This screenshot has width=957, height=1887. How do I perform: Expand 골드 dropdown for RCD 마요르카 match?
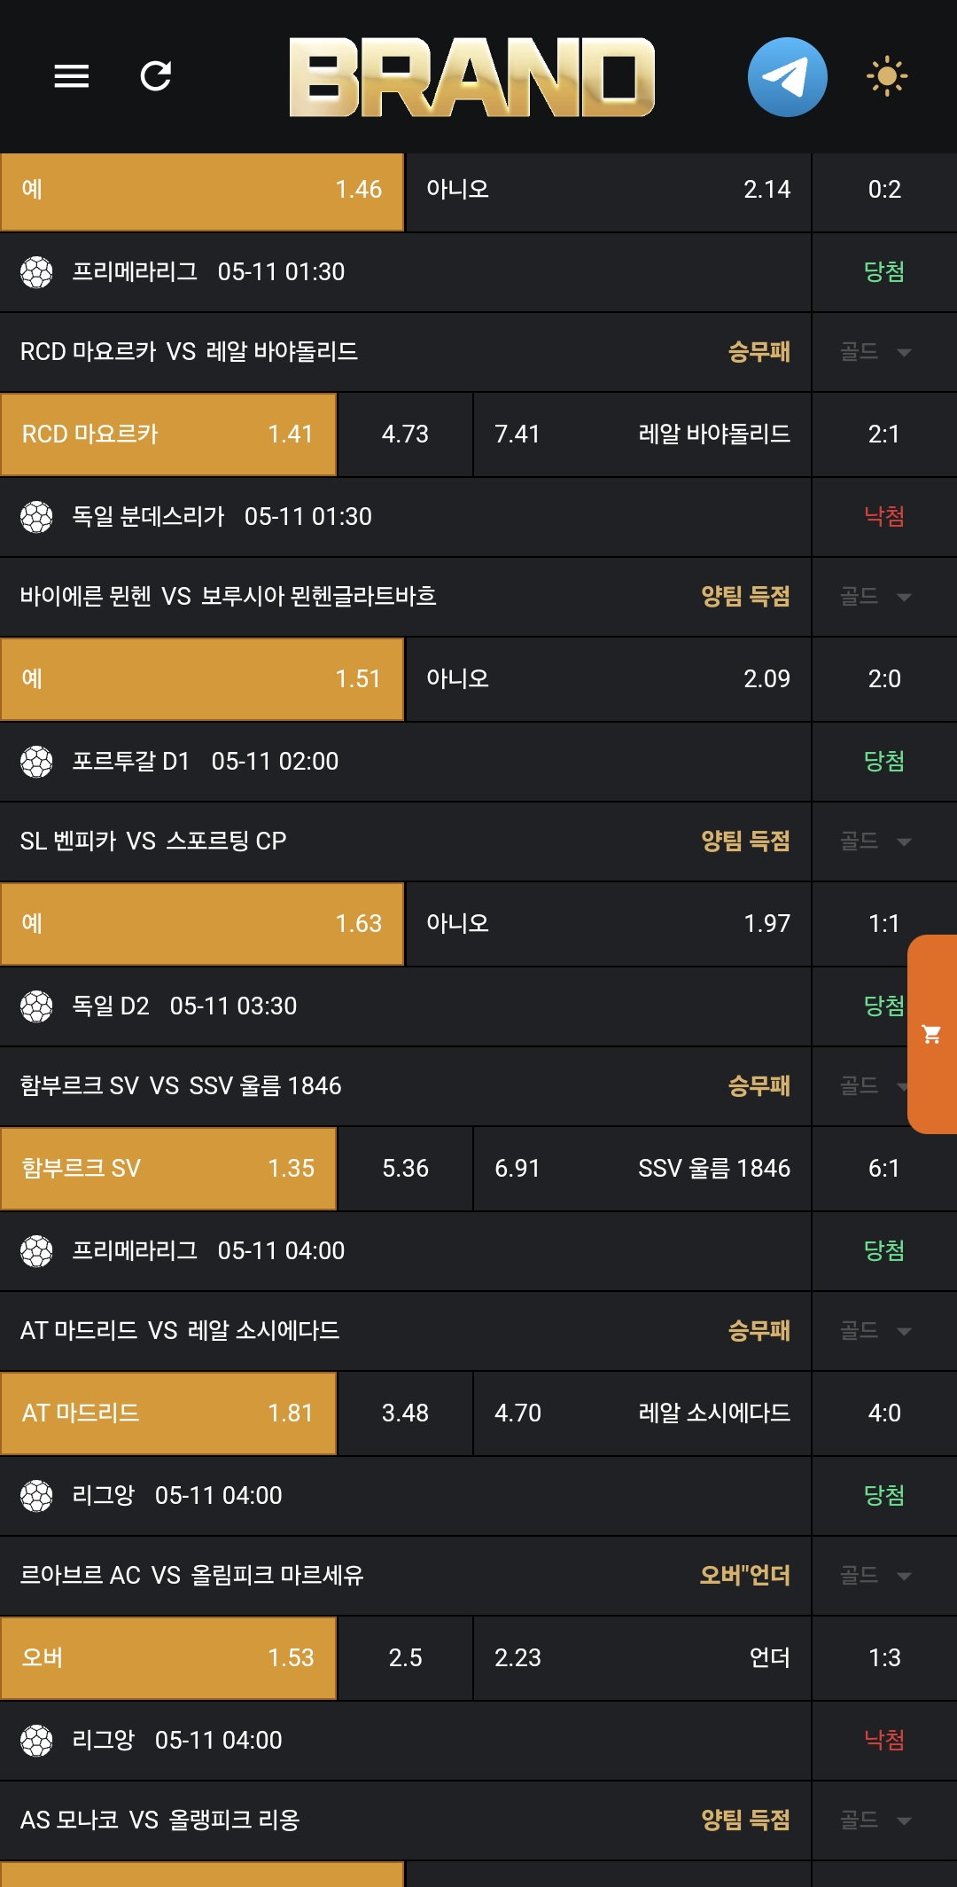[x=875, y=352]
